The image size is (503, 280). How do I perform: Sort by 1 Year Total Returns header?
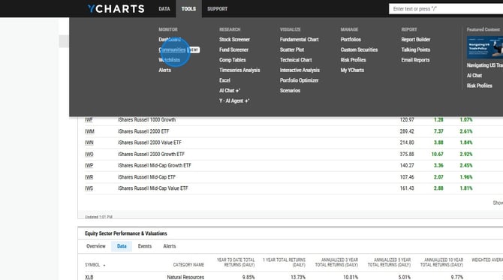pos(284,263)
